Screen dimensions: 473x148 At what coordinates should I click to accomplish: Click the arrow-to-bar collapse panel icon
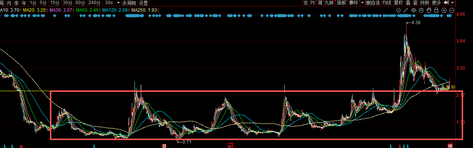click(446, 3)
